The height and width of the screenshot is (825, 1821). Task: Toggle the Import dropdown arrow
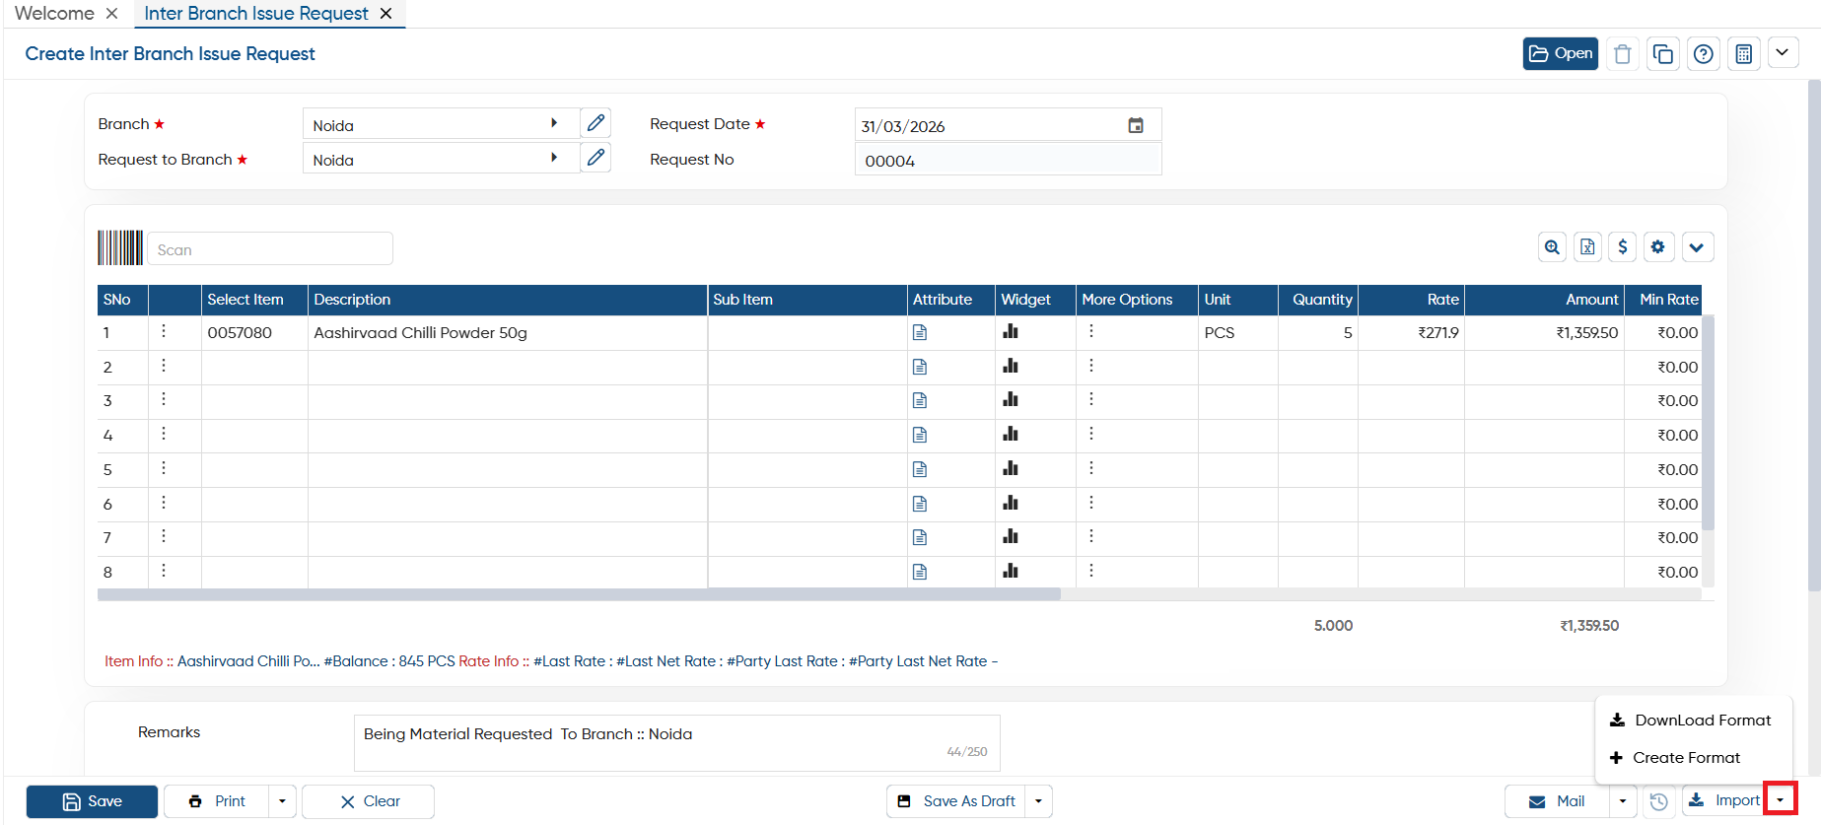1781,800
